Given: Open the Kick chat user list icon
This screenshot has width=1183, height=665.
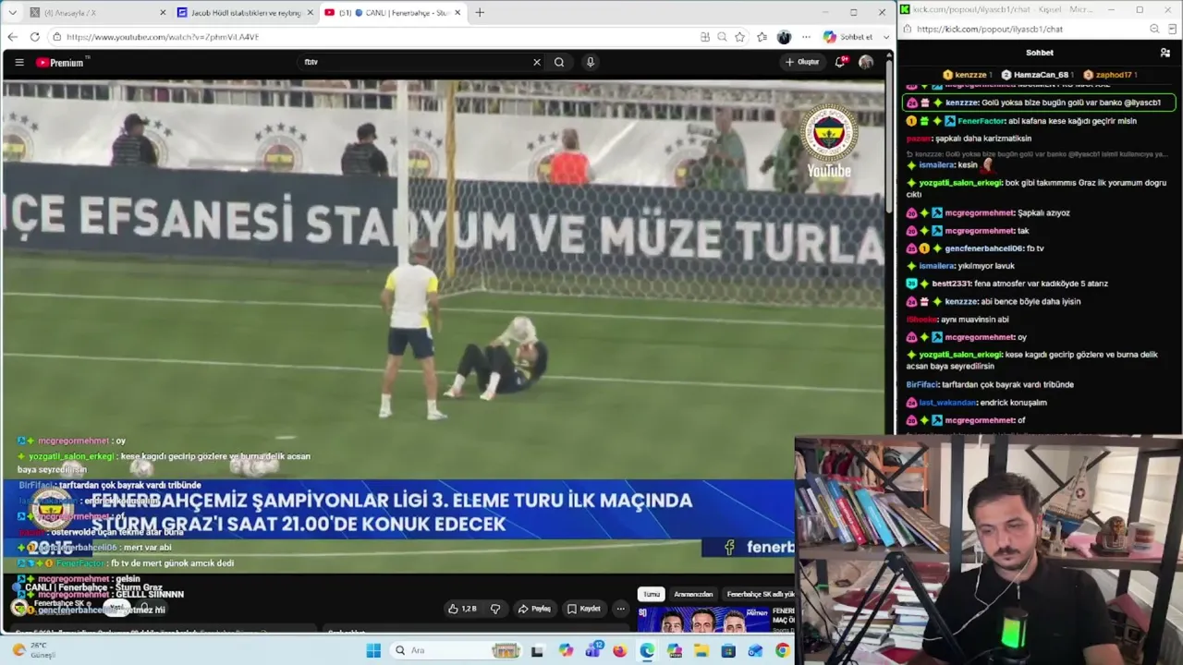Looking at the screenshot, I should coord(1165,53).
